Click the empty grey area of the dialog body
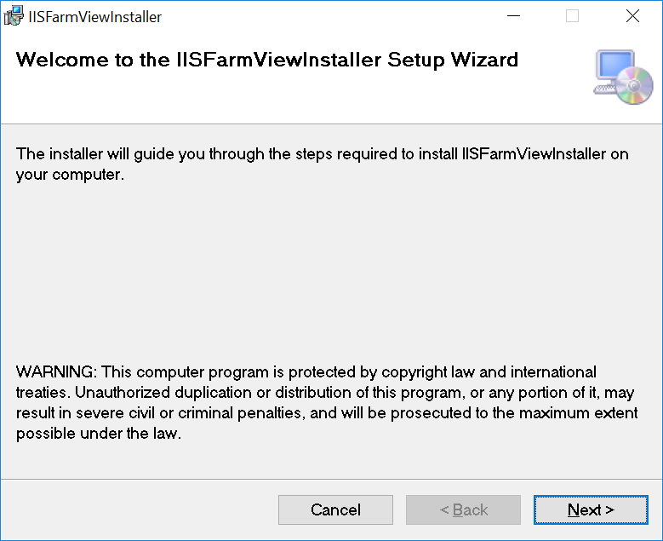Image resolution: width=663 pixels, height=541 pixels. click(331, 271)
